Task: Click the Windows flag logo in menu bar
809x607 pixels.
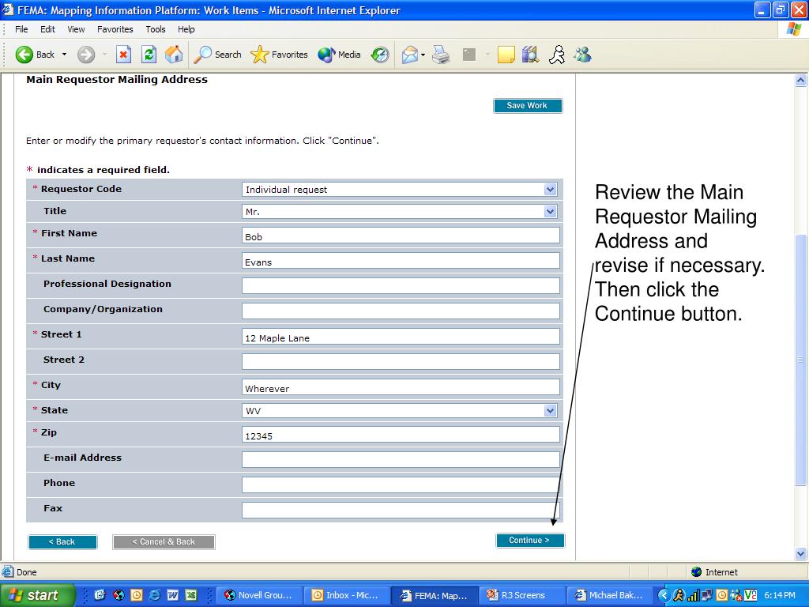Action: [794, 29]
